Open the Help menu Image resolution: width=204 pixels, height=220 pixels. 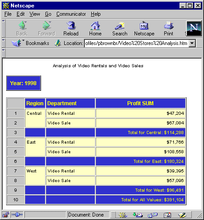(x=96, y=14)
